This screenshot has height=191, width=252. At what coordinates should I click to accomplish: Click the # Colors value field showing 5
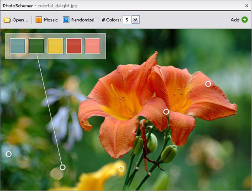point(127,20)
